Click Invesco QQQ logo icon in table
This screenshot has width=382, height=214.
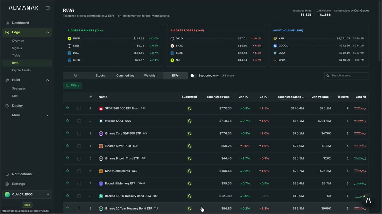101,121
